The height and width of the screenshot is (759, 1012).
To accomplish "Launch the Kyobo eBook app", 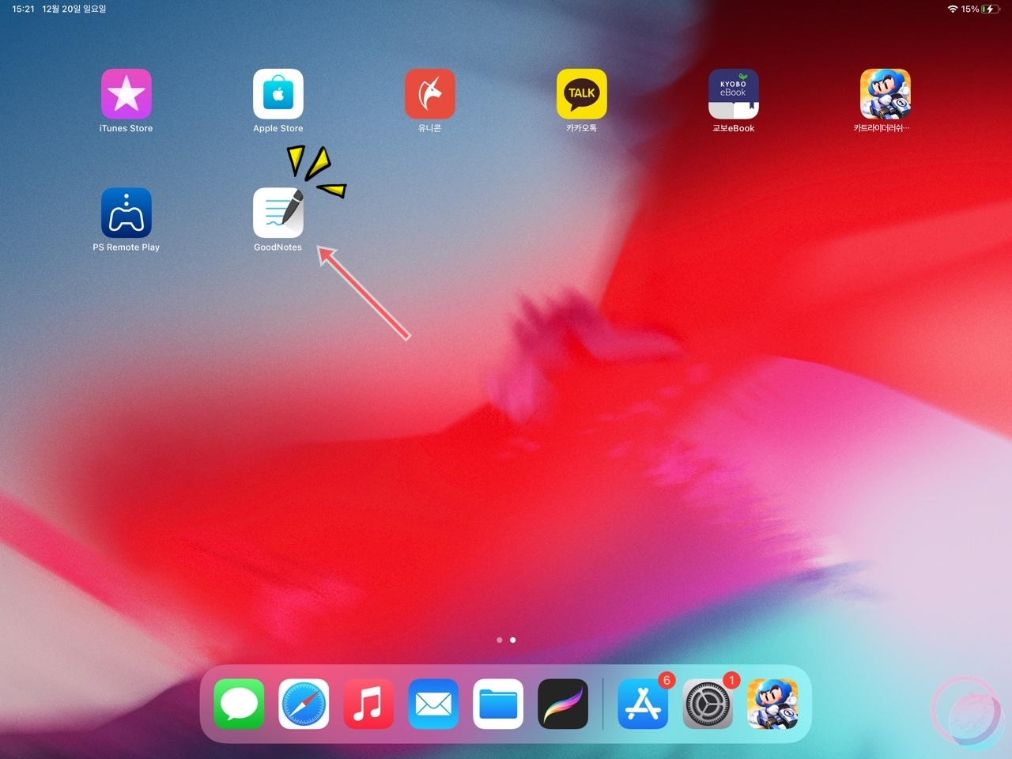I will [x=734, y=94].
